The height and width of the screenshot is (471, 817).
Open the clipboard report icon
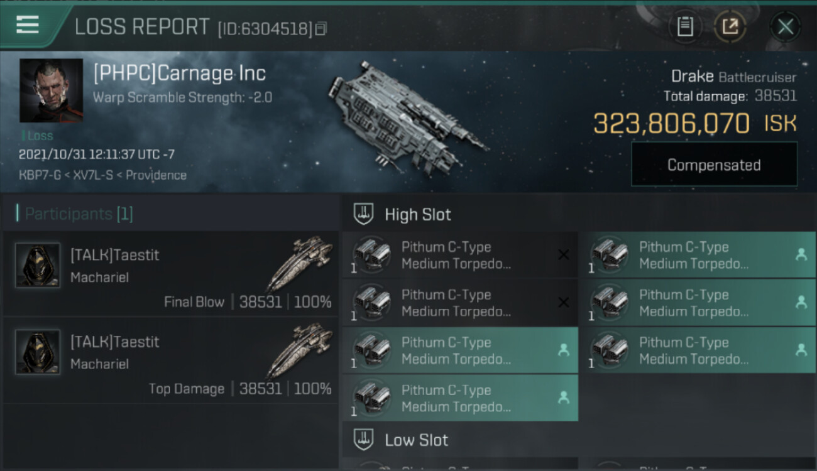685,26
